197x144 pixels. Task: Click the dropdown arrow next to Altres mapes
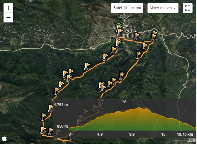(175, 8)
